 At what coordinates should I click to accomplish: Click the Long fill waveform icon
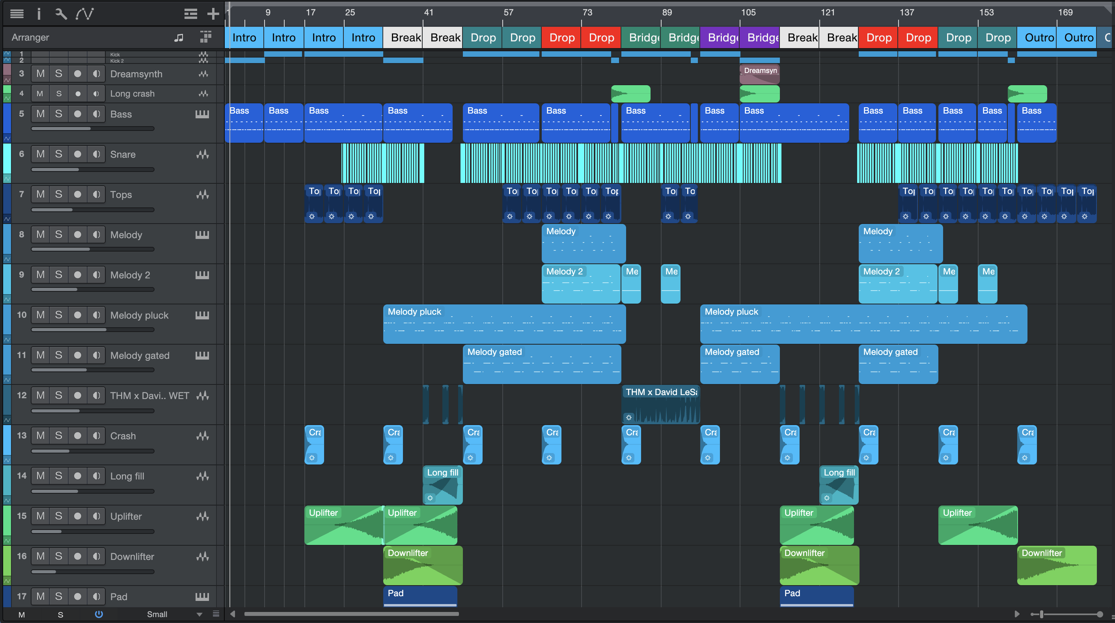pos(203,476)
